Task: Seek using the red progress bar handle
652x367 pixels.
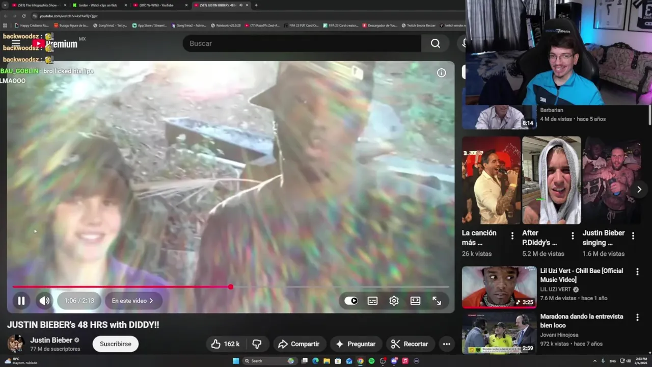Action: tap(231, 287)
